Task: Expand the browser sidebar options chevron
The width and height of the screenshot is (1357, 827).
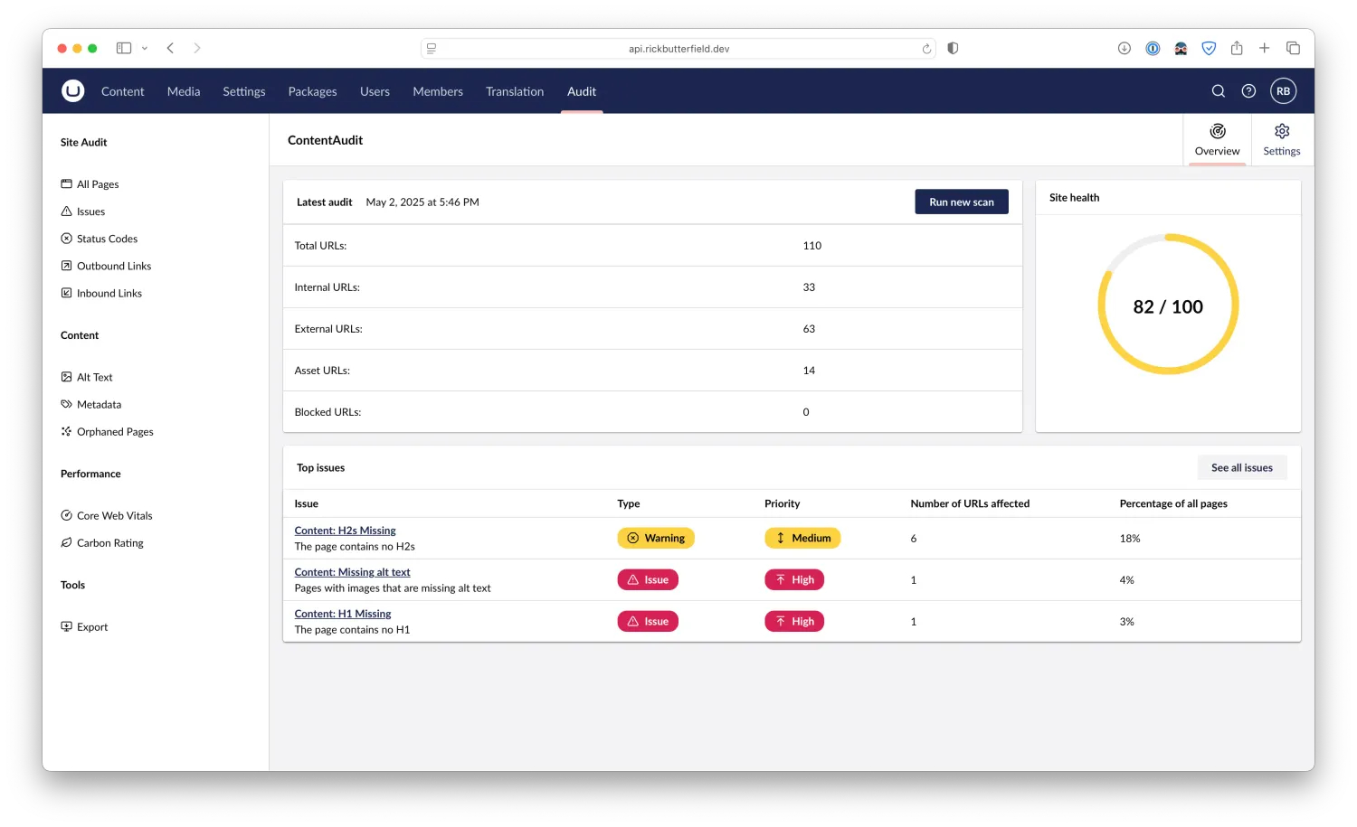Action: [x=144, y=48]
